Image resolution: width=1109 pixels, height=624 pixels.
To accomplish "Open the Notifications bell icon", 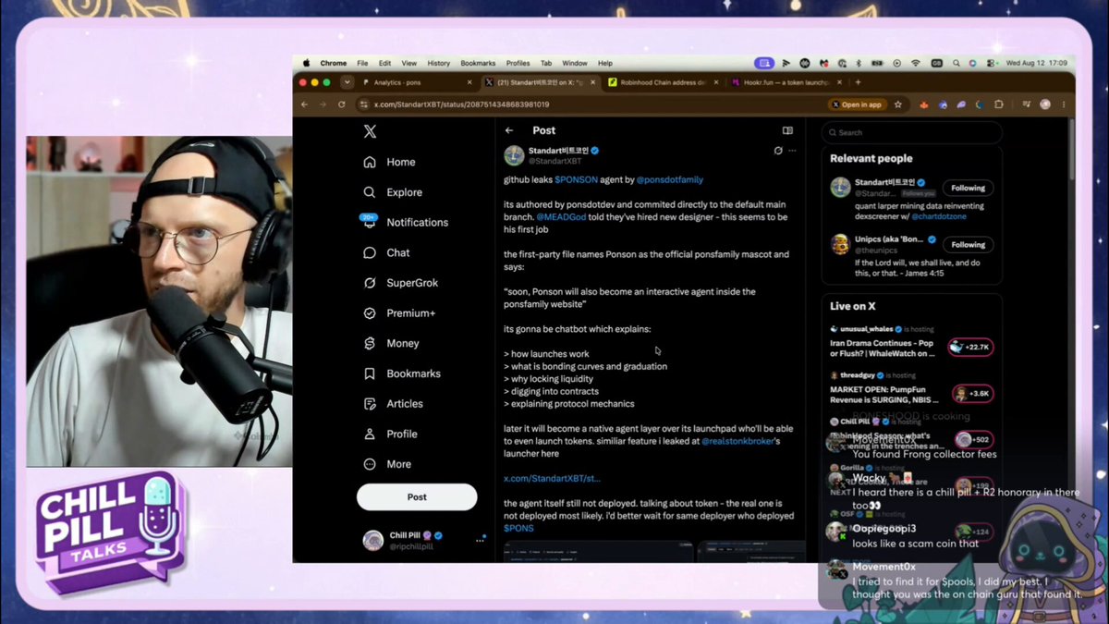I will pos(370,223).
